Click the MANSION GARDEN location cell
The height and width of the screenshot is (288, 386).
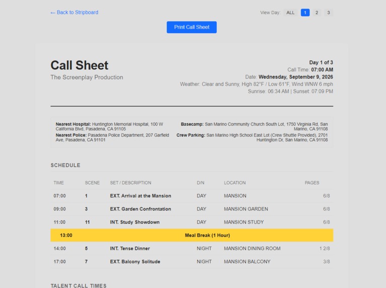(x=246, y=209)
